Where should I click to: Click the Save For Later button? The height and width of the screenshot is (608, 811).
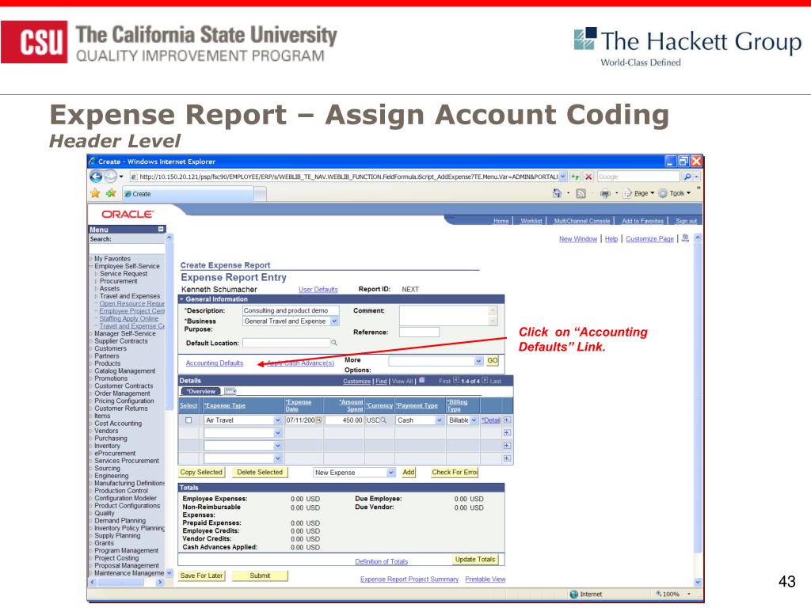tap(201, 576)
